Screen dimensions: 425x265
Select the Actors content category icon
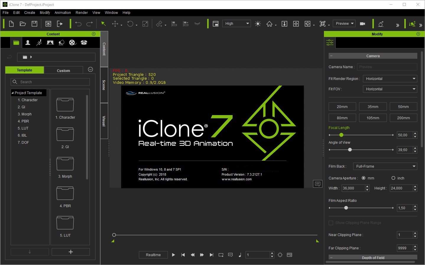[x=27, y=42]
